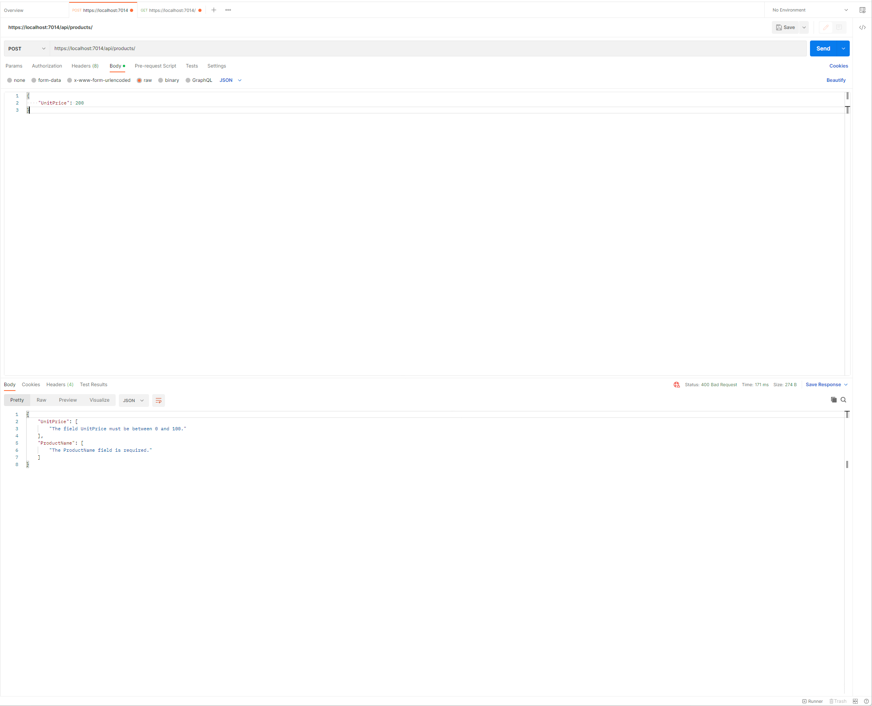
Task: Open the POST method dropdown
Action: click(x=27, y=49)
